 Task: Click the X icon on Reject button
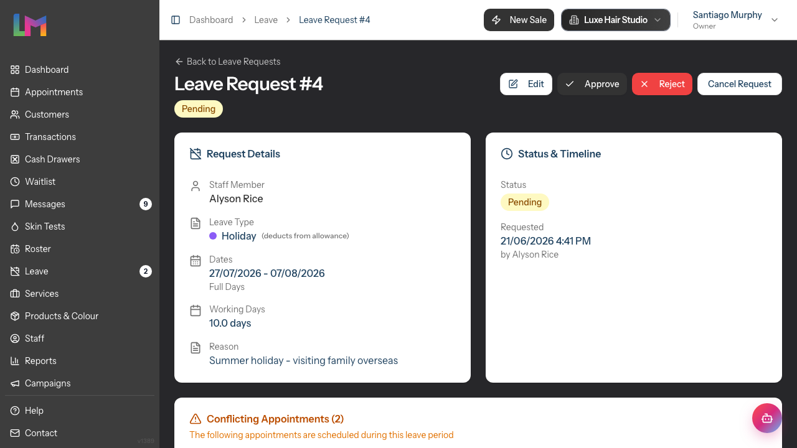tap(644, 84)
